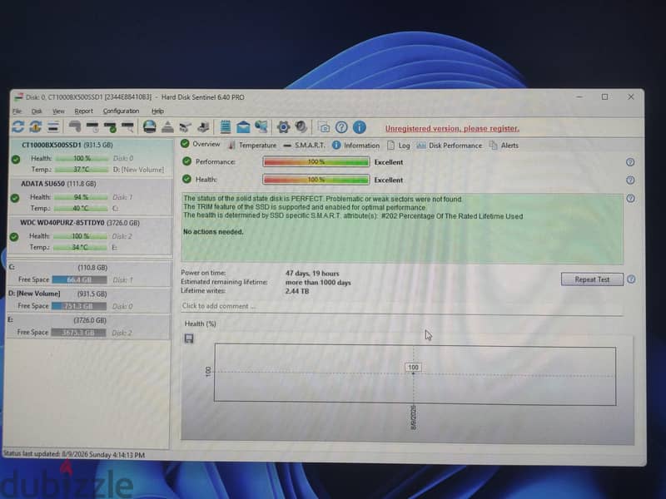Viewport: 666px width, 499px height.
Task: Click the network send report icon
Action: pos(261,126)
